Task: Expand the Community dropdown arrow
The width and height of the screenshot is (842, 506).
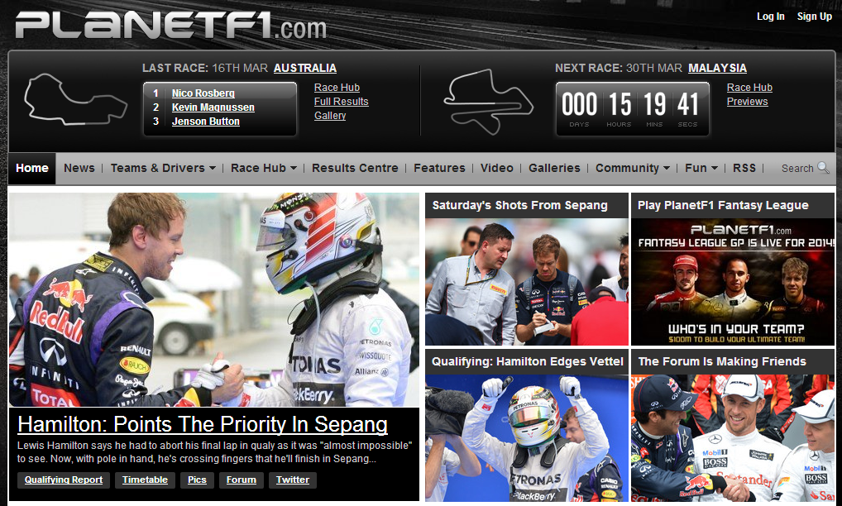Action: [x=667, y=169]
